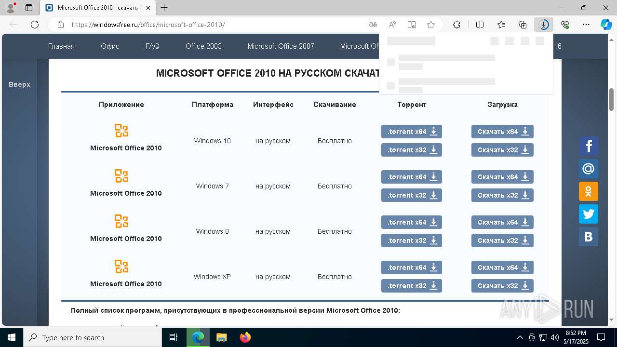Share via Mail.ru @ icon
617x347 pixels.
point(589,169)
